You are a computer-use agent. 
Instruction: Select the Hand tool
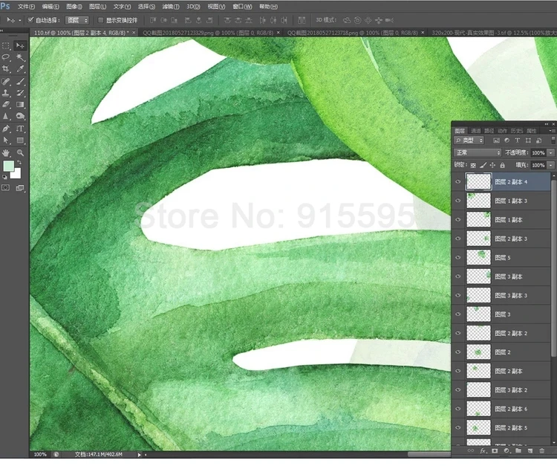[x=6, y=153]
